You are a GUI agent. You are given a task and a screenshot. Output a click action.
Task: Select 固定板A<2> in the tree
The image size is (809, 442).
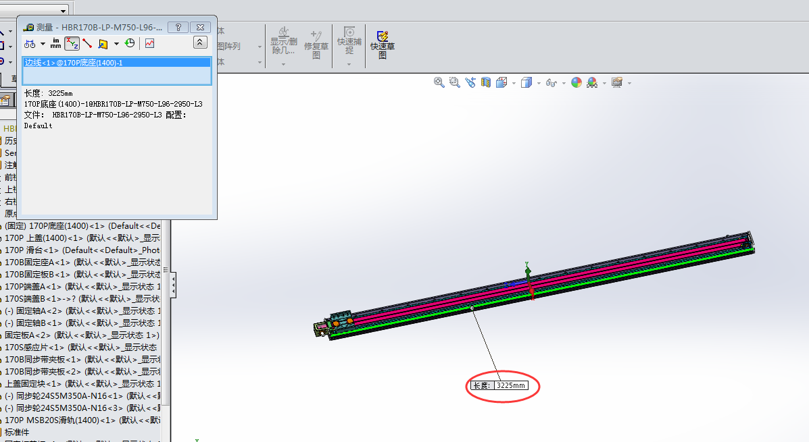tap(82, 335)
